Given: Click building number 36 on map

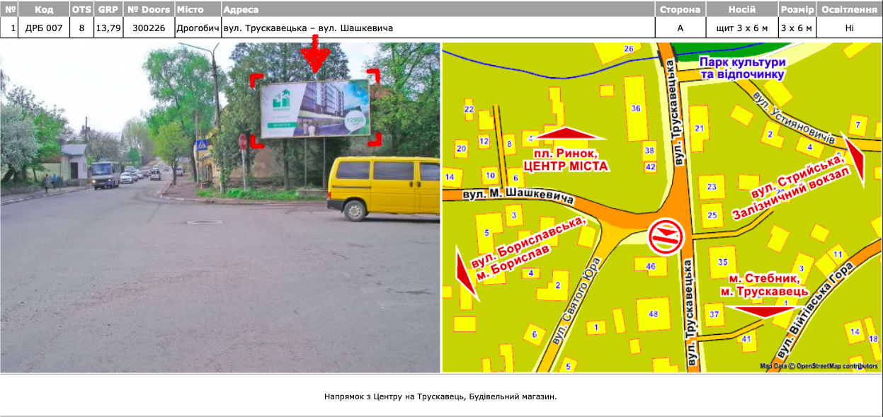Looking at the screenshot, I should pos(636,108).
